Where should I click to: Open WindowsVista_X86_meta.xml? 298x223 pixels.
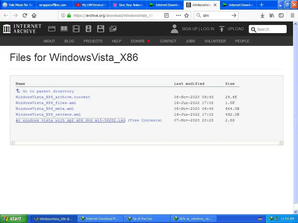point(45,109)
